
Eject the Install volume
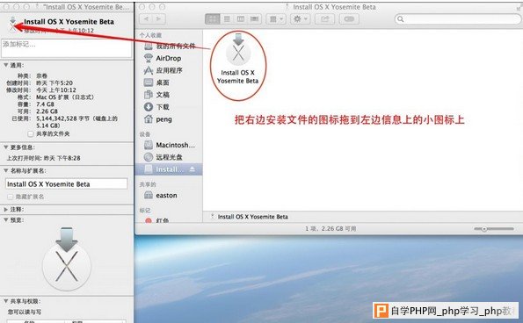(192, 169)
